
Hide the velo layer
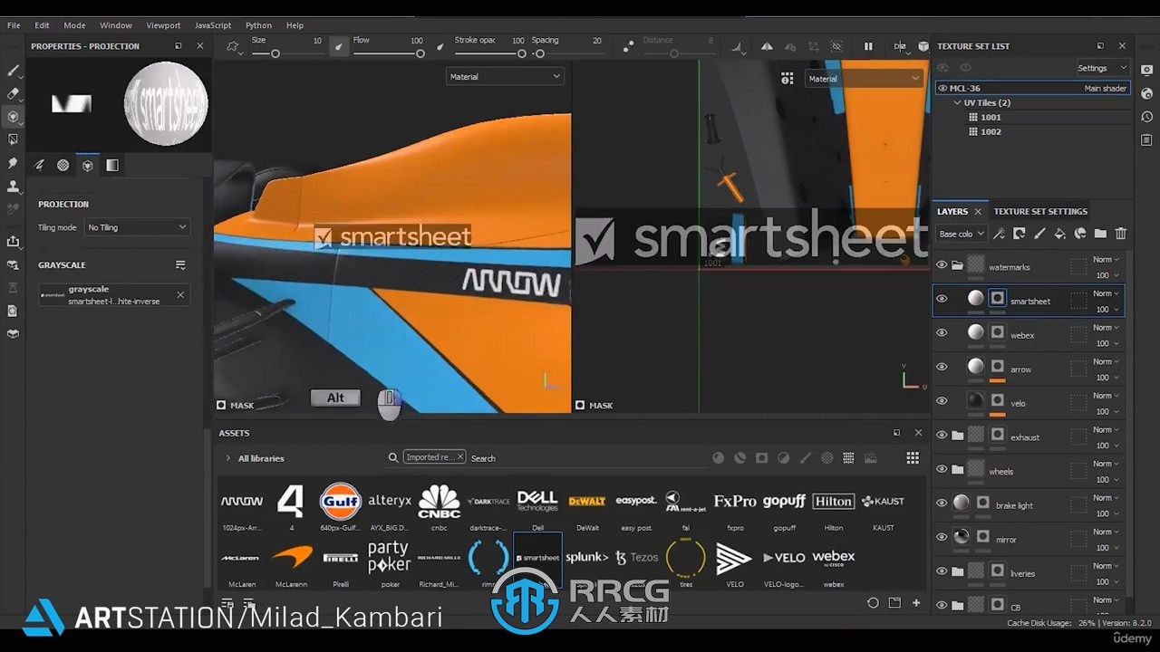point(942,401)
